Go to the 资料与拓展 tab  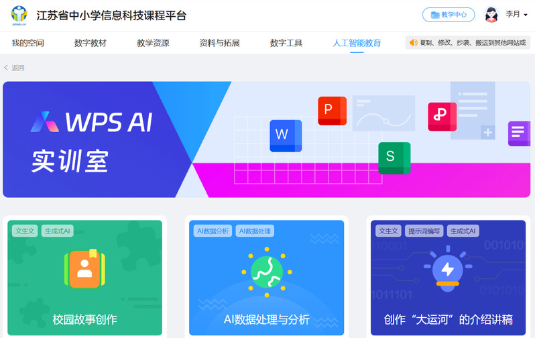point(219,43)
